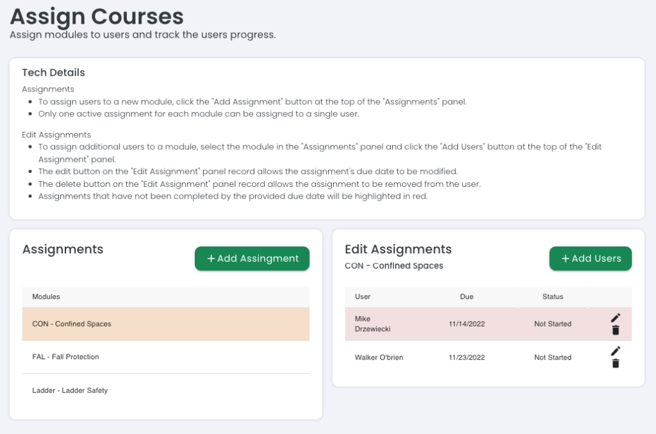The height and width of the screenshot is (434, 656).
Task: Click Mike Drzewiecki's Not Started status
Action: (552, 324)
